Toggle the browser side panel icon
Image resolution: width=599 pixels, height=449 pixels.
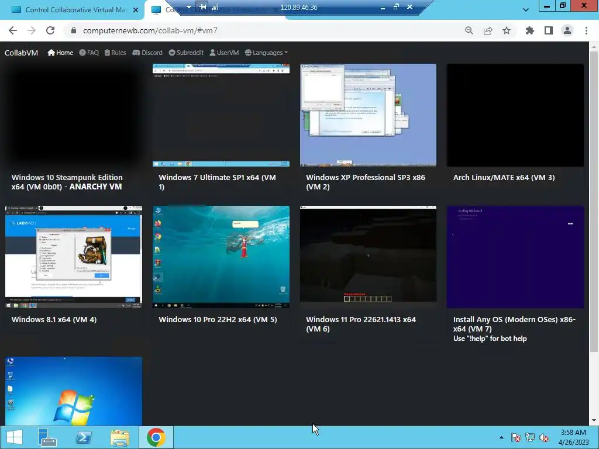point(549,30)
